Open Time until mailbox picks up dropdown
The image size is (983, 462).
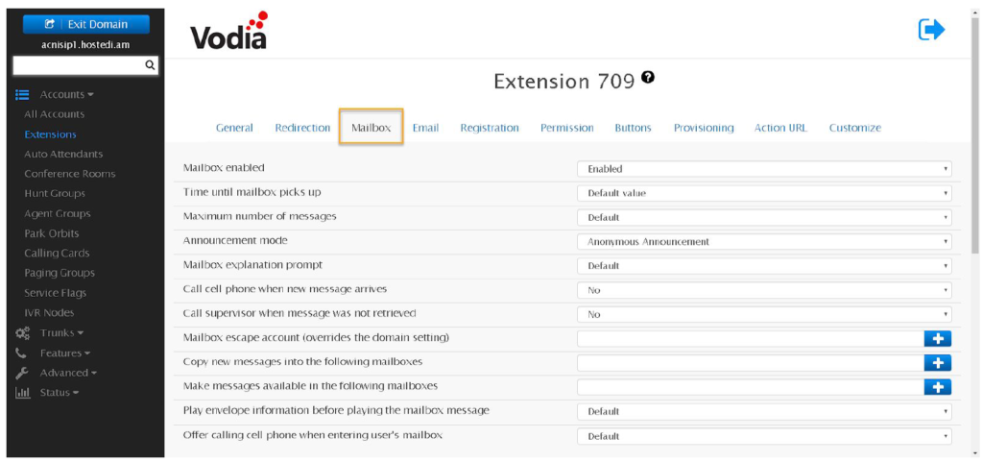(x=764, y=193)
